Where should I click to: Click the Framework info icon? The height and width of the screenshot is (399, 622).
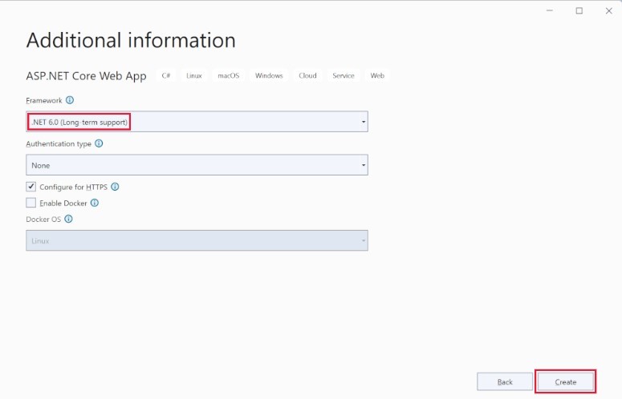[x=70, y=100]
